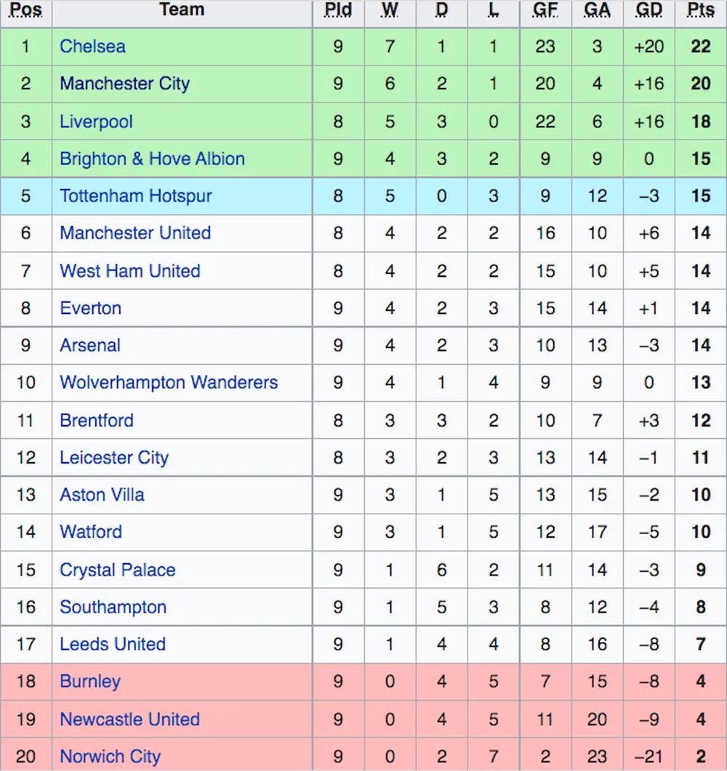Click the Brentford team link
The image size is (727, 771).
pyautogui.click(x=97, y=421)
